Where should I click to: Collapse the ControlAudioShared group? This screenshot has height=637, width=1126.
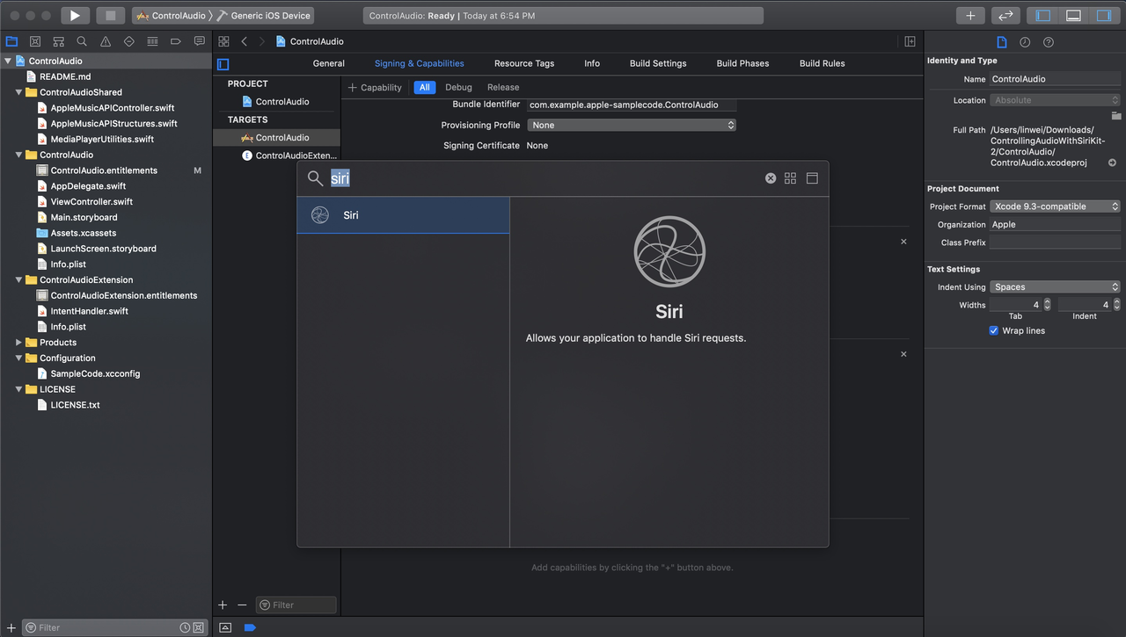(x=18, y=92)
